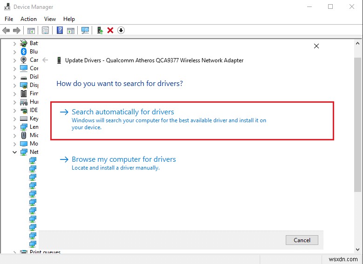This screenshot has height=264, width=363.
Task: Click the Human Interface Devices icon
Action: click(x=23, y=102)
